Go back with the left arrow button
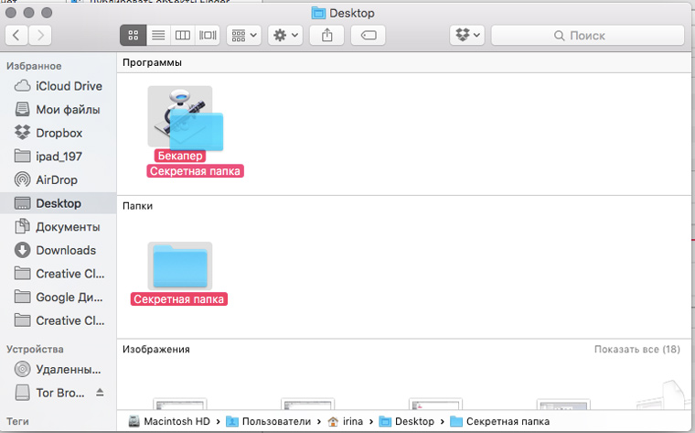 tap(16, 35)
